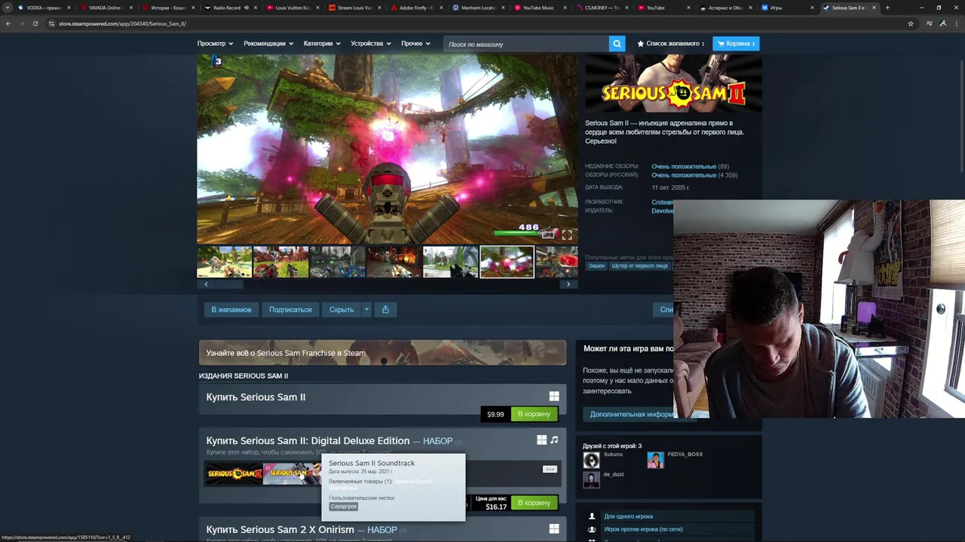The image size is (965, 542).
Task: Bookmark this page with the star icon
Action: coord(911,23)
